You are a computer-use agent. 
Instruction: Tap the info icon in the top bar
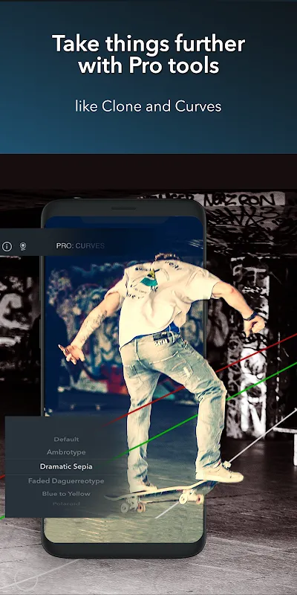[x=7, y=247]
